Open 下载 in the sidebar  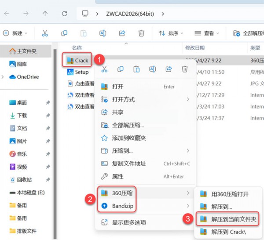coord(18,115)
